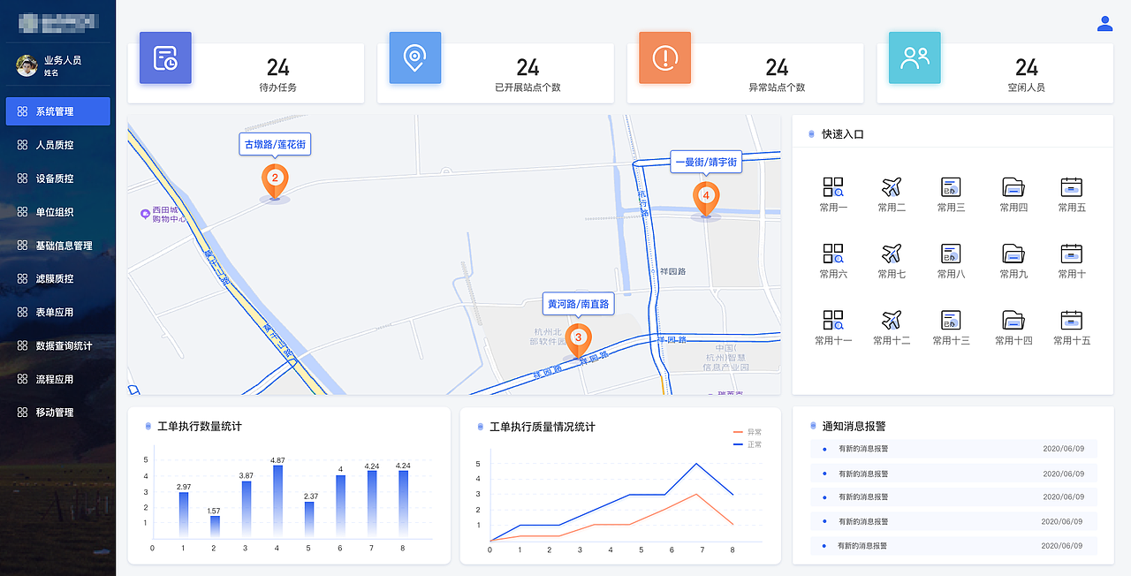The height and width of the screenshot is (576, 1131).
Task: Click the 异常站点个数 alert icon
Action: coord(664,57)
